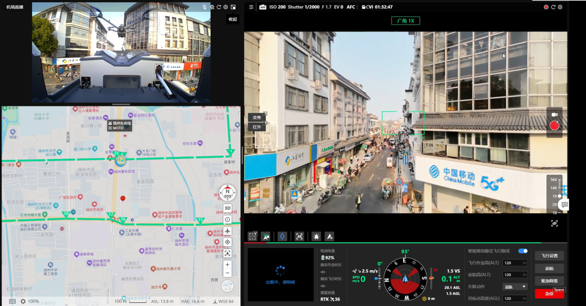Click the 广角 1X lens label
Image resolution: width=586 pixels, height=306 pixels.
(x=405, y=21)
